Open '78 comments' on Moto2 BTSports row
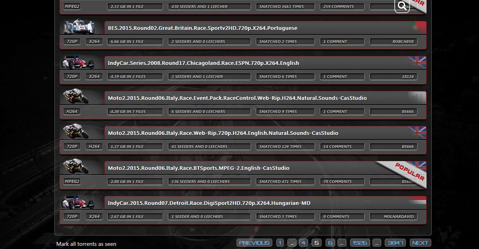This screenshot has height=249, width=479. [342, 181]
